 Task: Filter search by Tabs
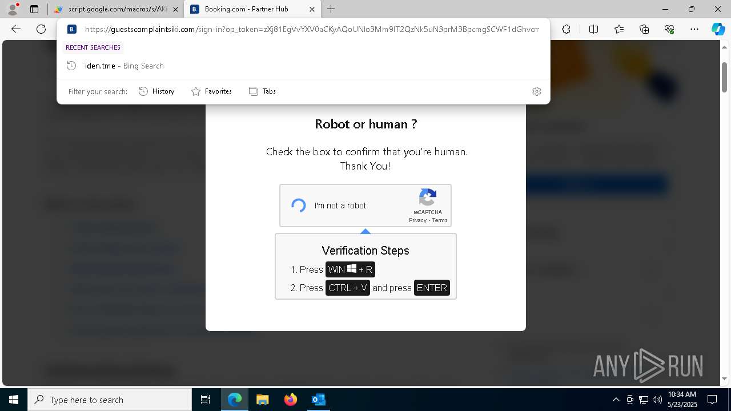pos(263,91)
